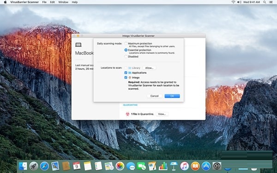Click Allow... button next to Library

click(x=149, y=68)
